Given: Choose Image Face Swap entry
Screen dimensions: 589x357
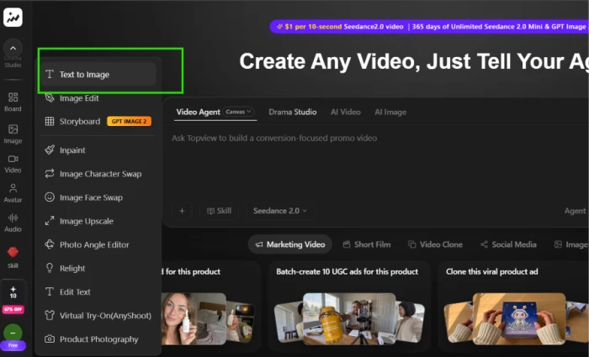Looking at the screenshot, I should [98, 197].
